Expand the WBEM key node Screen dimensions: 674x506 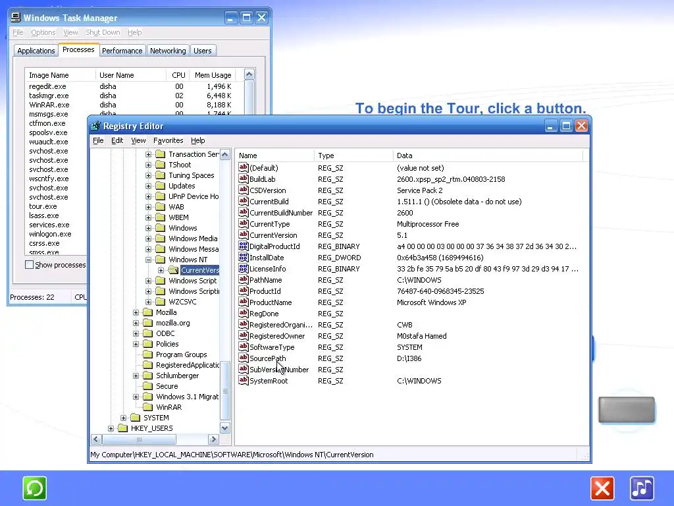[x=148, y=217]
